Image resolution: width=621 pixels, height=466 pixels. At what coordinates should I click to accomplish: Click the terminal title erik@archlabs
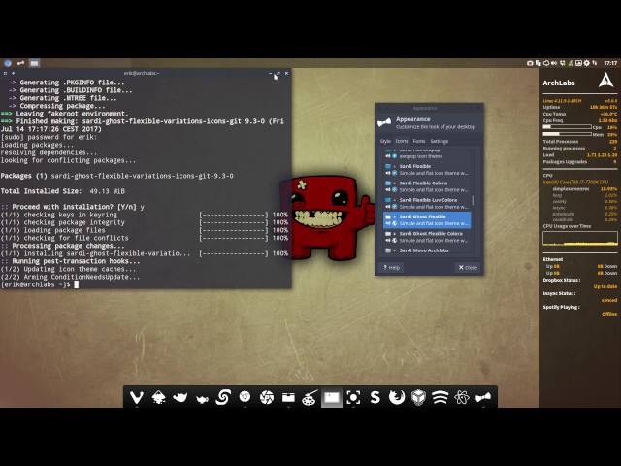(x=142, y=73)
